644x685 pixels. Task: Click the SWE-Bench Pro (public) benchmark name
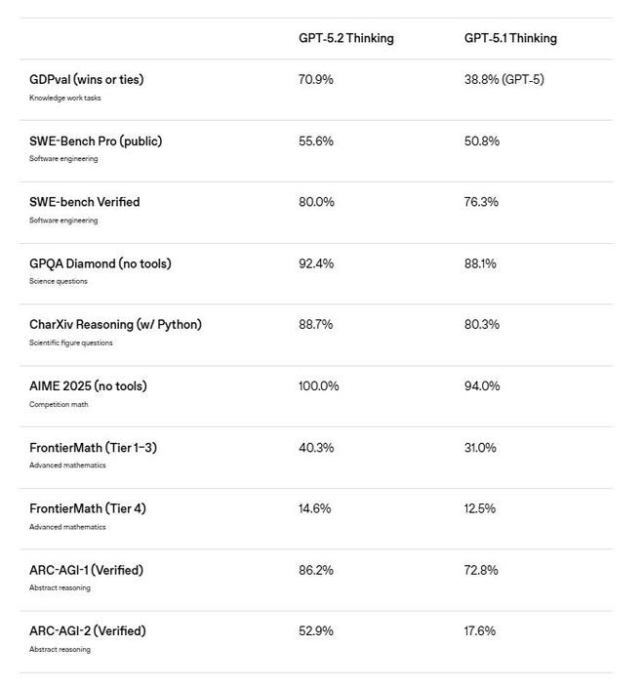pyautogui.click(x=96, y=141)
